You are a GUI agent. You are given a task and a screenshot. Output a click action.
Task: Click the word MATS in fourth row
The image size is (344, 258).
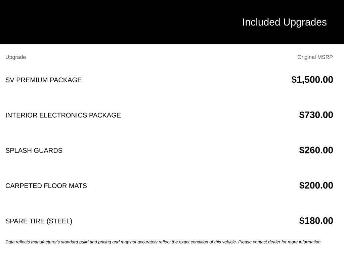point(78,186)
